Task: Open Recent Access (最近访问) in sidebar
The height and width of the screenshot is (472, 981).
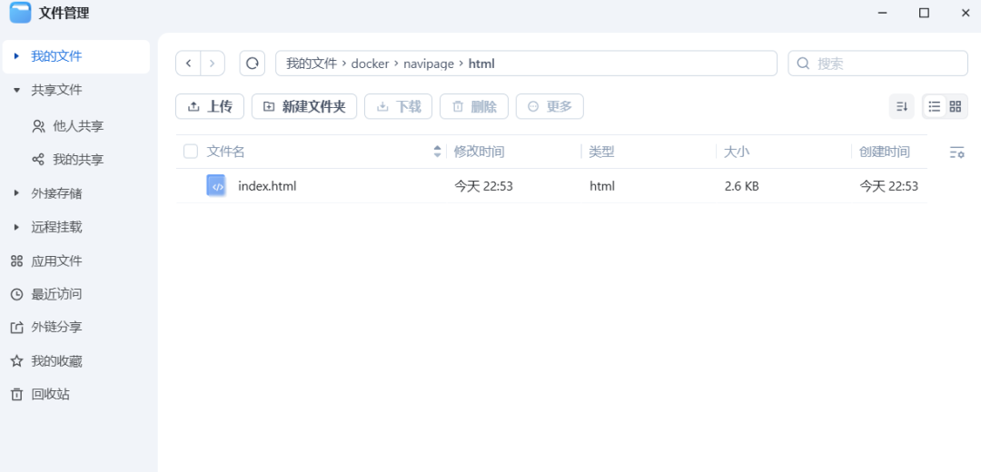Action: pyautogui.click(x=56, y=294)
